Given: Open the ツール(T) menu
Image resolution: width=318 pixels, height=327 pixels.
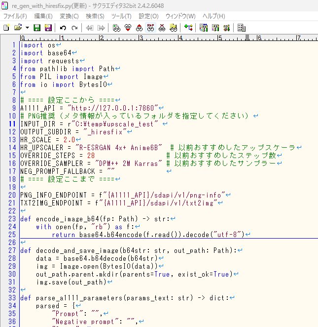Looking at the screenshot, I should click(x=121, y=16).
